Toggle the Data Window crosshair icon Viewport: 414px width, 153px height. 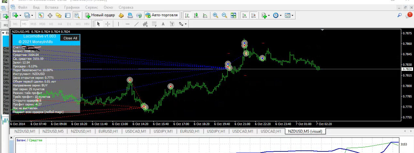50,15
